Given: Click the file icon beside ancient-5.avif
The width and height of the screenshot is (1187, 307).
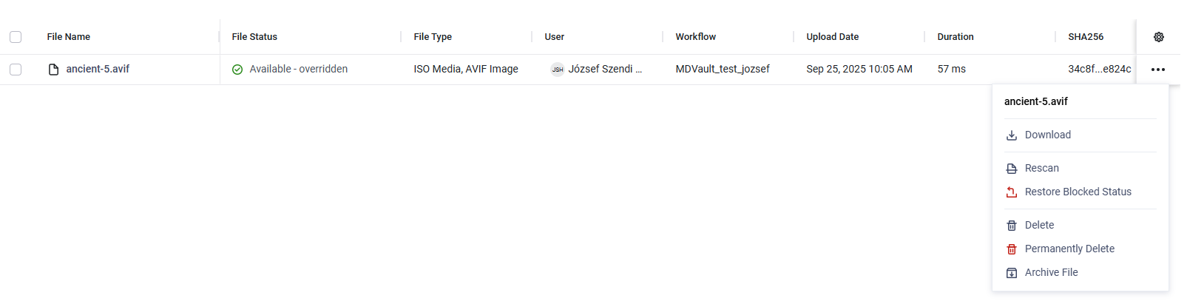Looking at the screenshot, I should (53, 70).
